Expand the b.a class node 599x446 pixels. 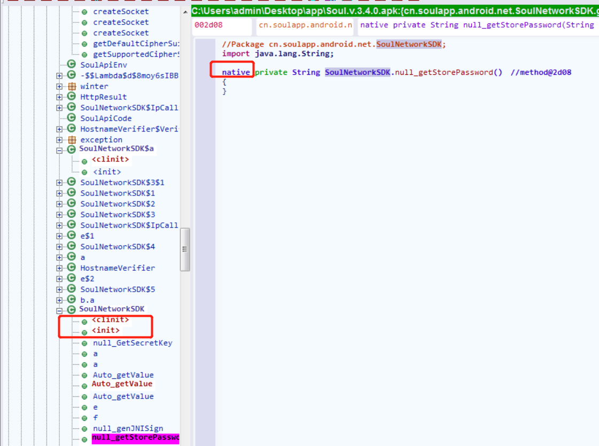coord(59,300)
